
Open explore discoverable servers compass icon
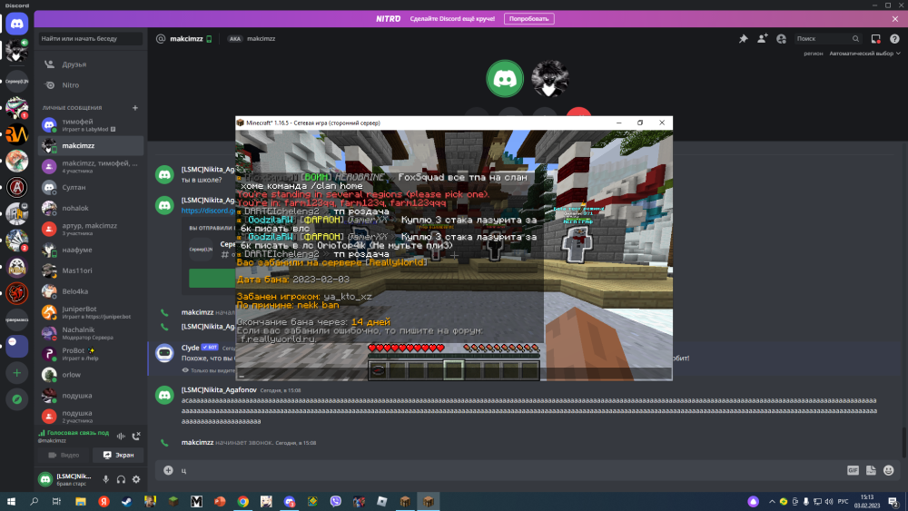16,399
